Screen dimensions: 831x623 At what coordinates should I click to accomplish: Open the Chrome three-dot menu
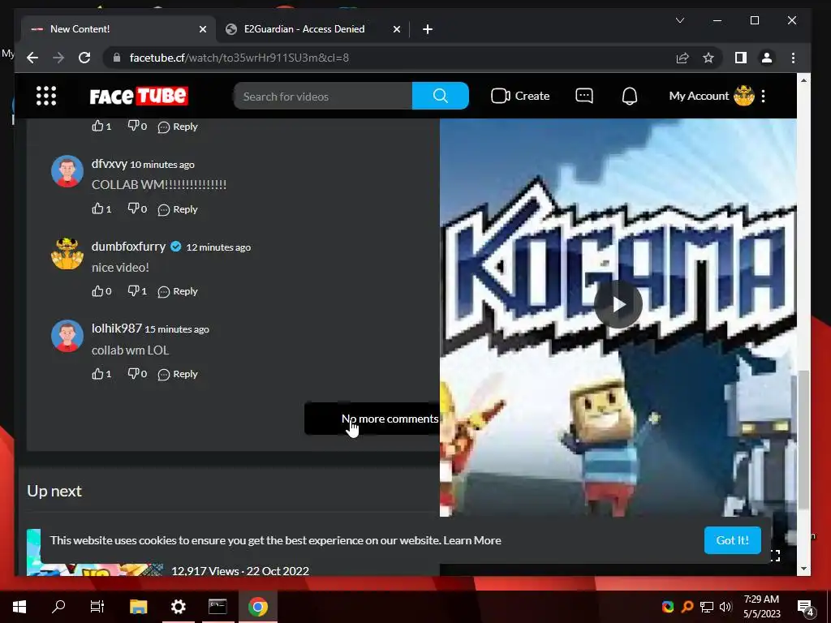[793, 58]
